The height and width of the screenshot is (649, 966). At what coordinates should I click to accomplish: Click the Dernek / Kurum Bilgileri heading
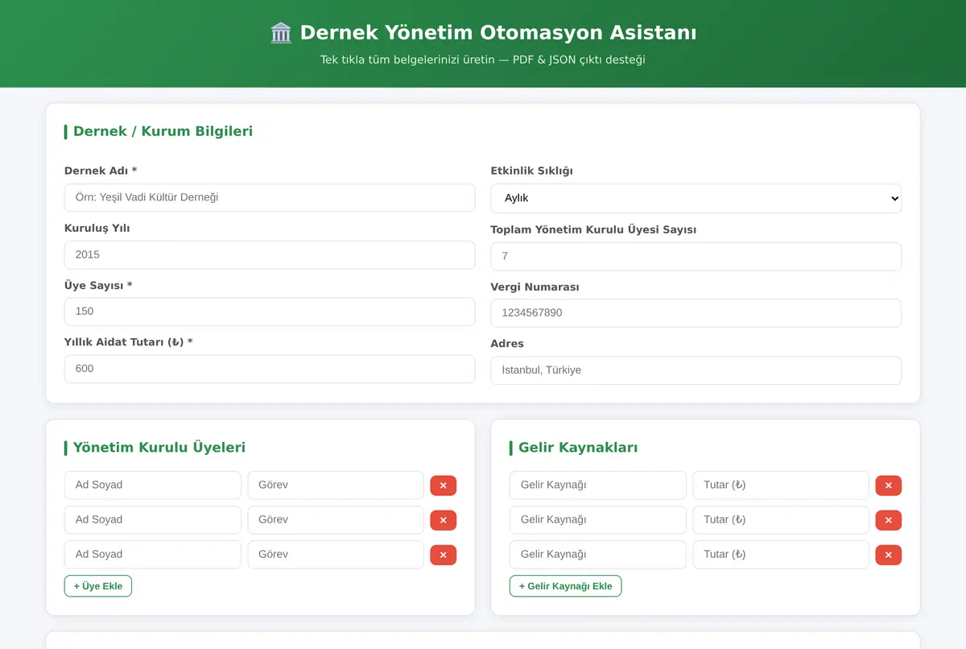[163, 131]
